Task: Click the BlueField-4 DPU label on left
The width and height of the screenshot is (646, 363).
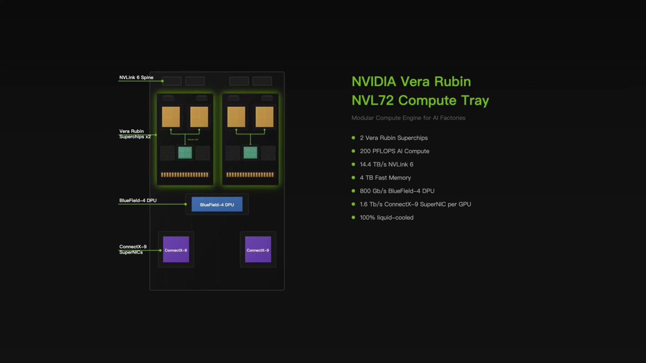Action: [x=138, y=201]
